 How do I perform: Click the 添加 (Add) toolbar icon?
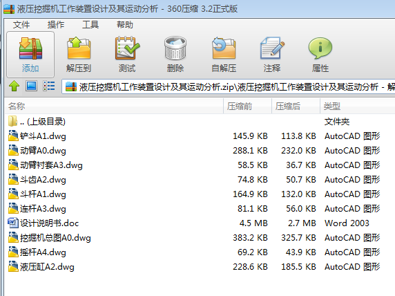pyautogui.click(x=30, y=48)
